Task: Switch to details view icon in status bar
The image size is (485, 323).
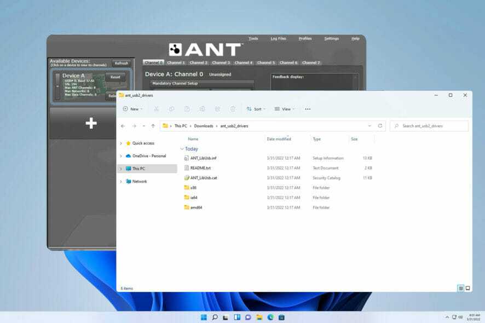Action: (460, 288)
